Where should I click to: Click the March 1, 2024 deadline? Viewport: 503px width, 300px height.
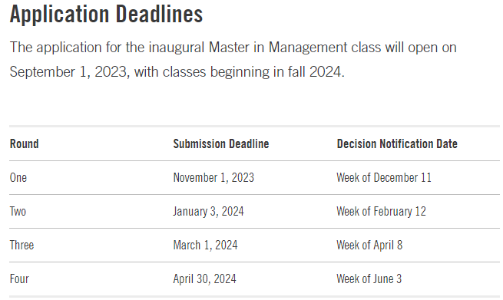click(205, 245)
